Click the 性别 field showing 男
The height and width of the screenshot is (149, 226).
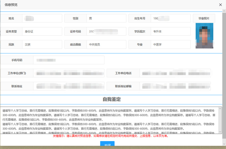(x=106, y=18)
